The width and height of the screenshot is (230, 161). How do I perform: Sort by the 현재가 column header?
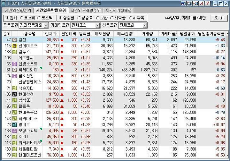point(51,34)
